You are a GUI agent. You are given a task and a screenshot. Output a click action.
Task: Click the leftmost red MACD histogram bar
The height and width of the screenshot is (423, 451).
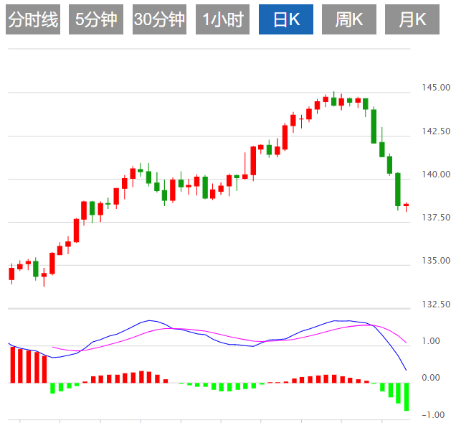11,364
